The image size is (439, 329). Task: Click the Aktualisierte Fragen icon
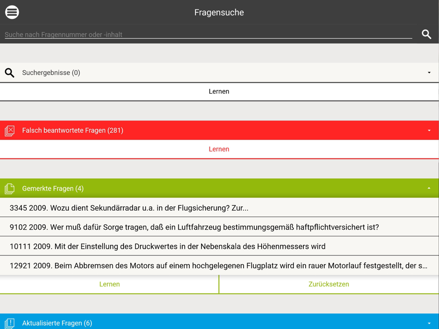10,323
